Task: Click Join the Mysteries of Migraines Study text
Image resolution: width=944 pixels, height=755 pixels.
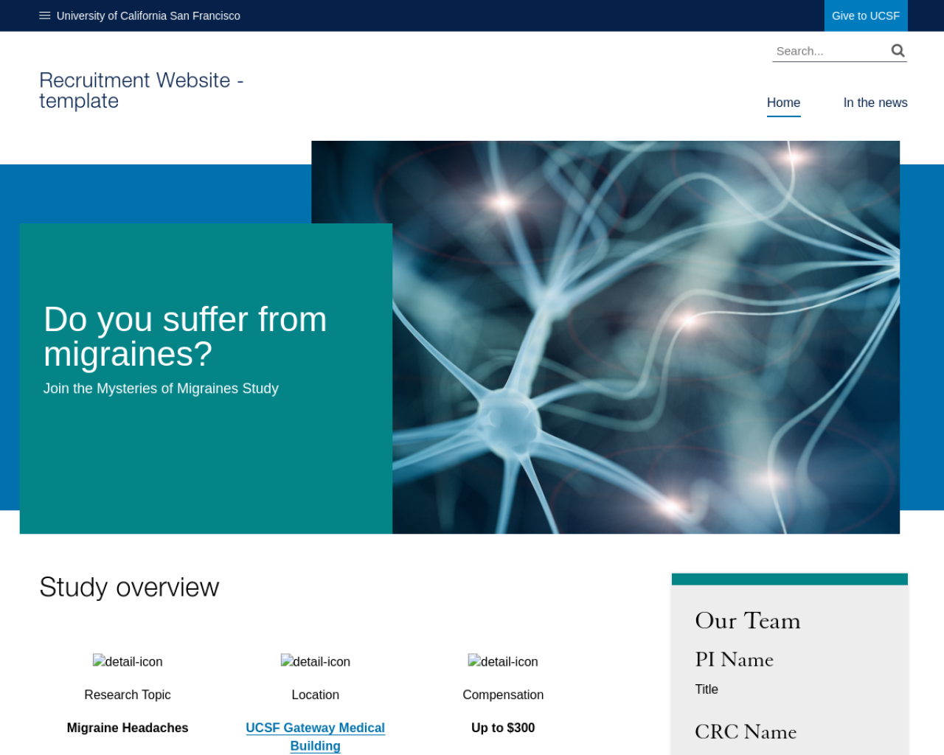Action: 161,389
